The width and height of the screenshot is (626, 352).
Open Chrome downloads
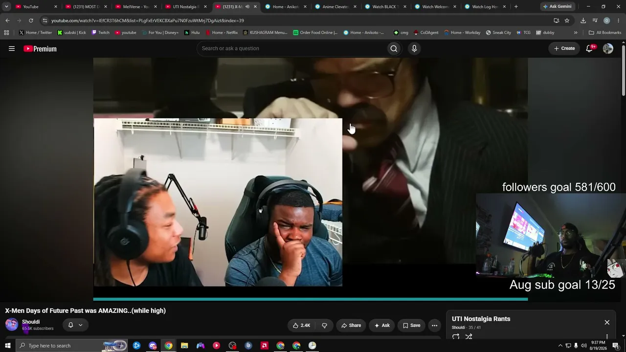click(583, 21)
